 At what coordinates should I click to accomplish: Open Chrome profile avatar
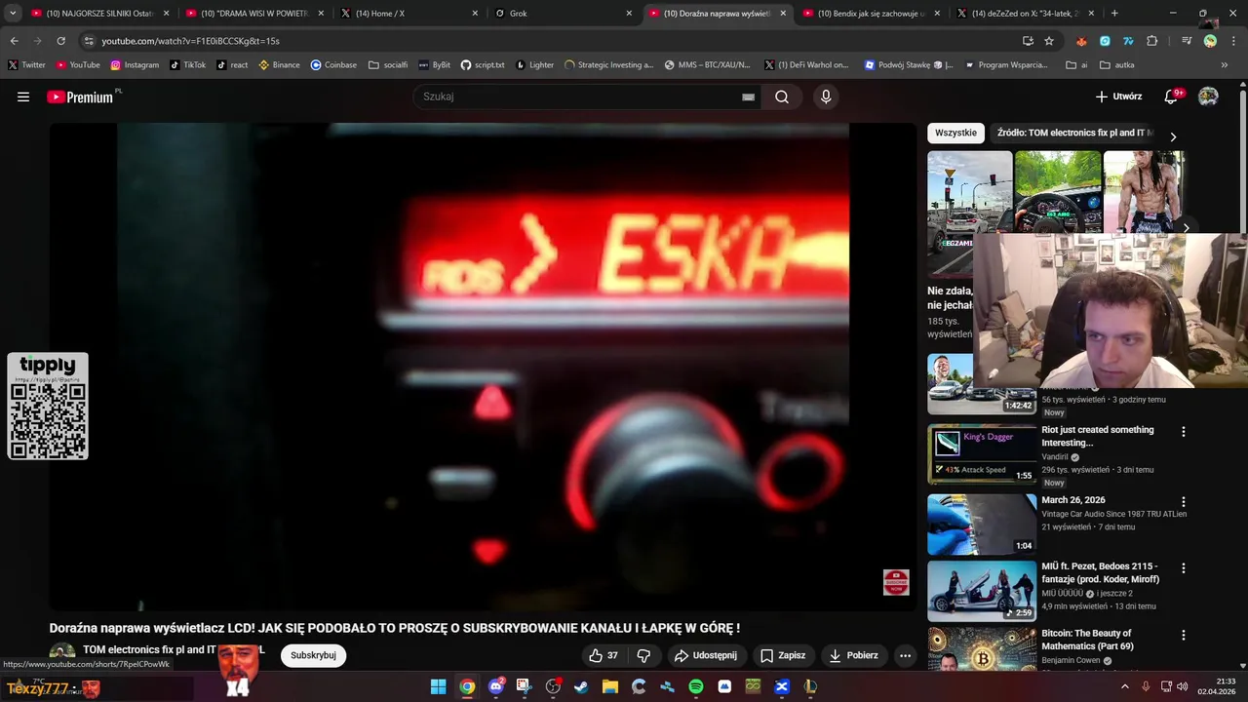(1210, 41)
